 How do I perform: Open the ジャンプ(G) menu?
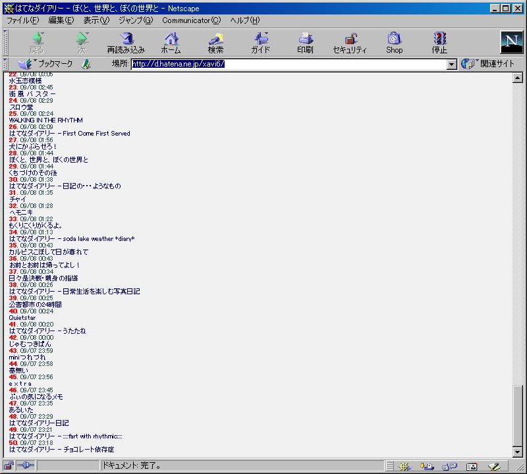pos(136,20)
